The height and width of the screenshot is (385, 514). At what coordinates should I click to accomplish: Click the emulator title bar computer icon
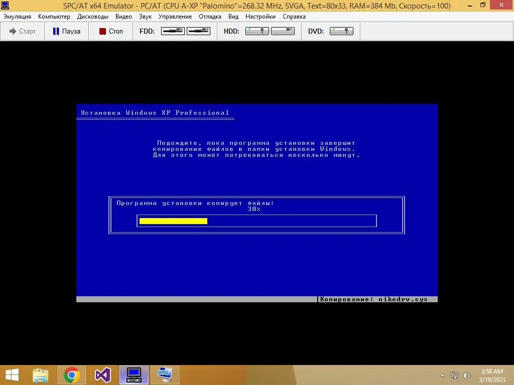pyautogui.click(x=5, y=5)
